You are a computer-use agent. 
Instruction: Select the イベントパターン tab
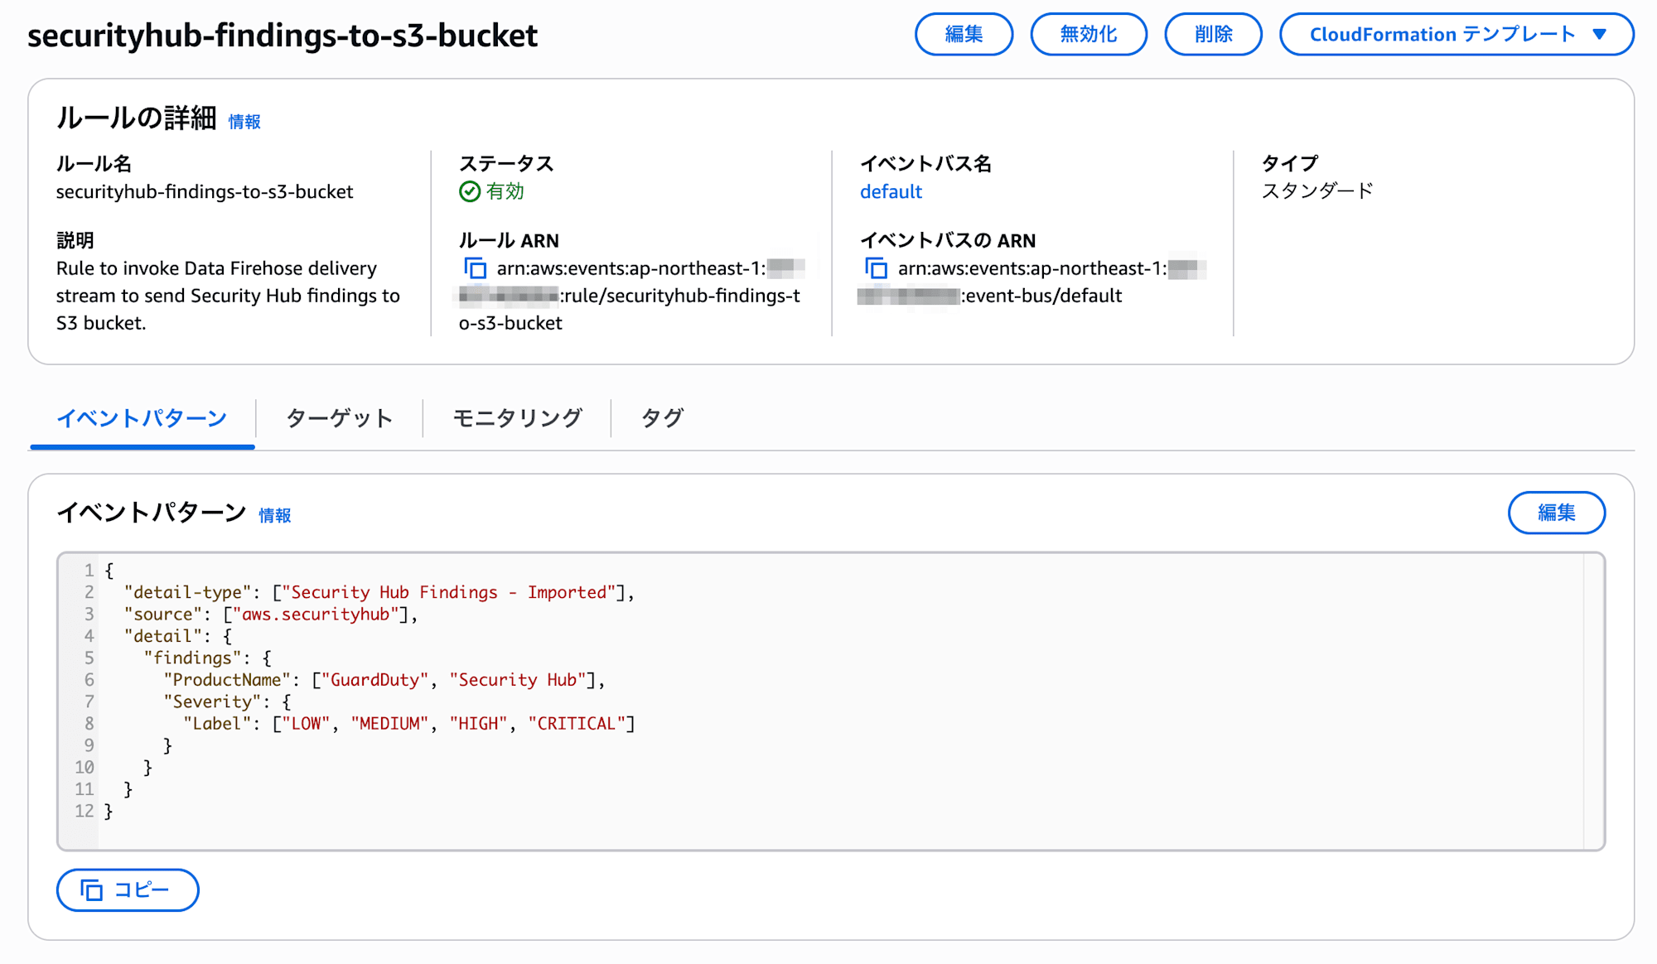pos(142,418)
